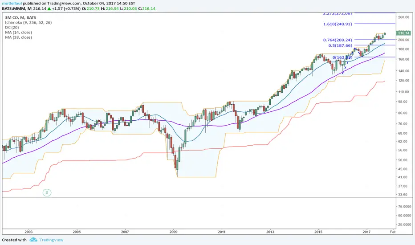Image resolution: width=415 pixels, height=245 pixels.
Task: Click the 75.0000 lower pane scale label
Action: coord(405,206)
